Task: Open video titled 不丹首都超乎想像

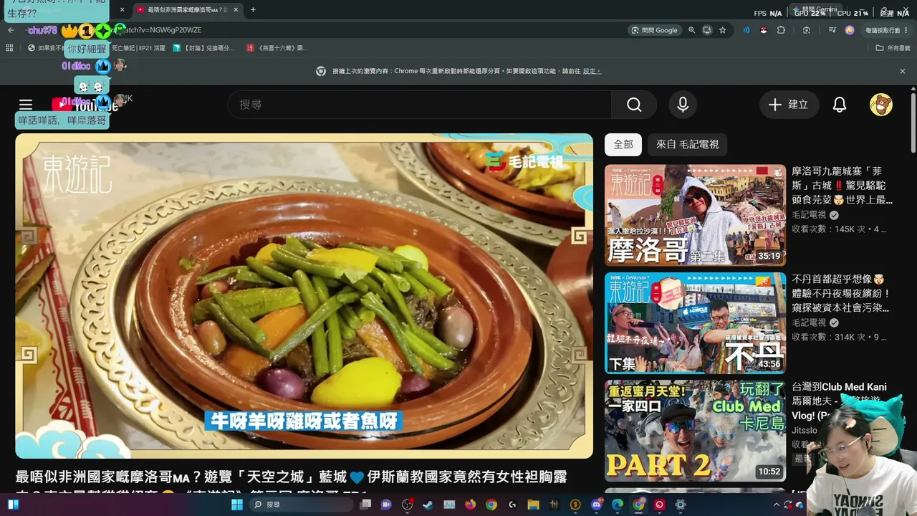Action: point(842,293)
